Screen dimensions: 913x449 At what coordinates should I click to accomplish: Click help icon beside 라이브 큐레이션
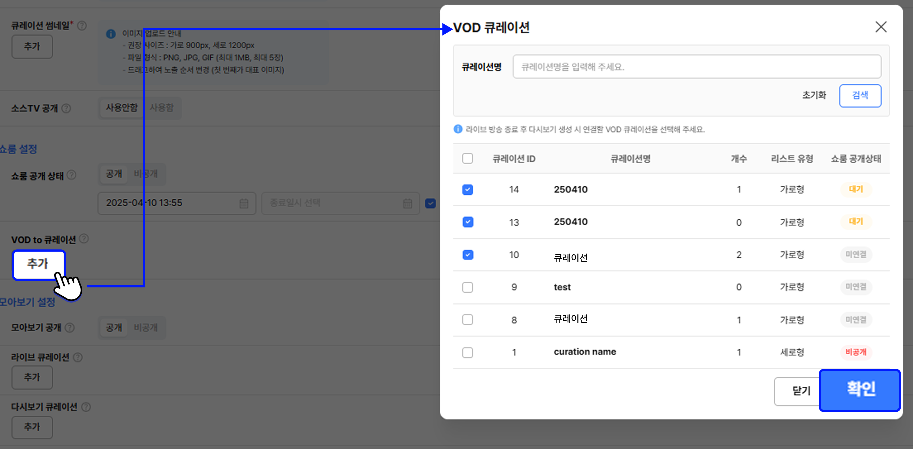[x=78, y=357]
